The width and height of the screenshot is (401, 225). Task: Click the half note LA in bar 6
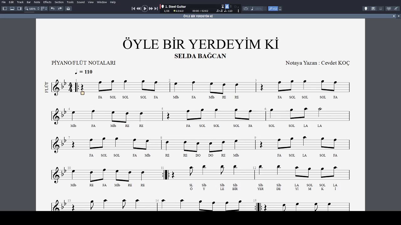[320, 112]
